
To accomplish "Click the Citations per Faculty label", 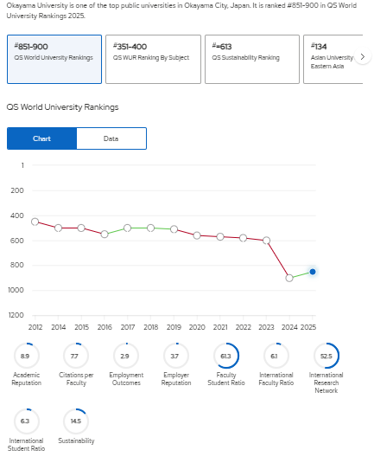I will [x=76, y=379].
